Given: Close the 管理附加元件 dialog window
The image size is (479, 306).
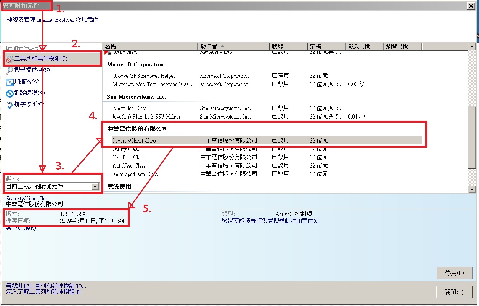Looking at the screenshot, I should (471, 5).
